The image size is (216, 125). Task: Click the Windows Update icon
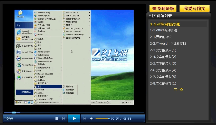pyautogui.click(x=35, y=16)
